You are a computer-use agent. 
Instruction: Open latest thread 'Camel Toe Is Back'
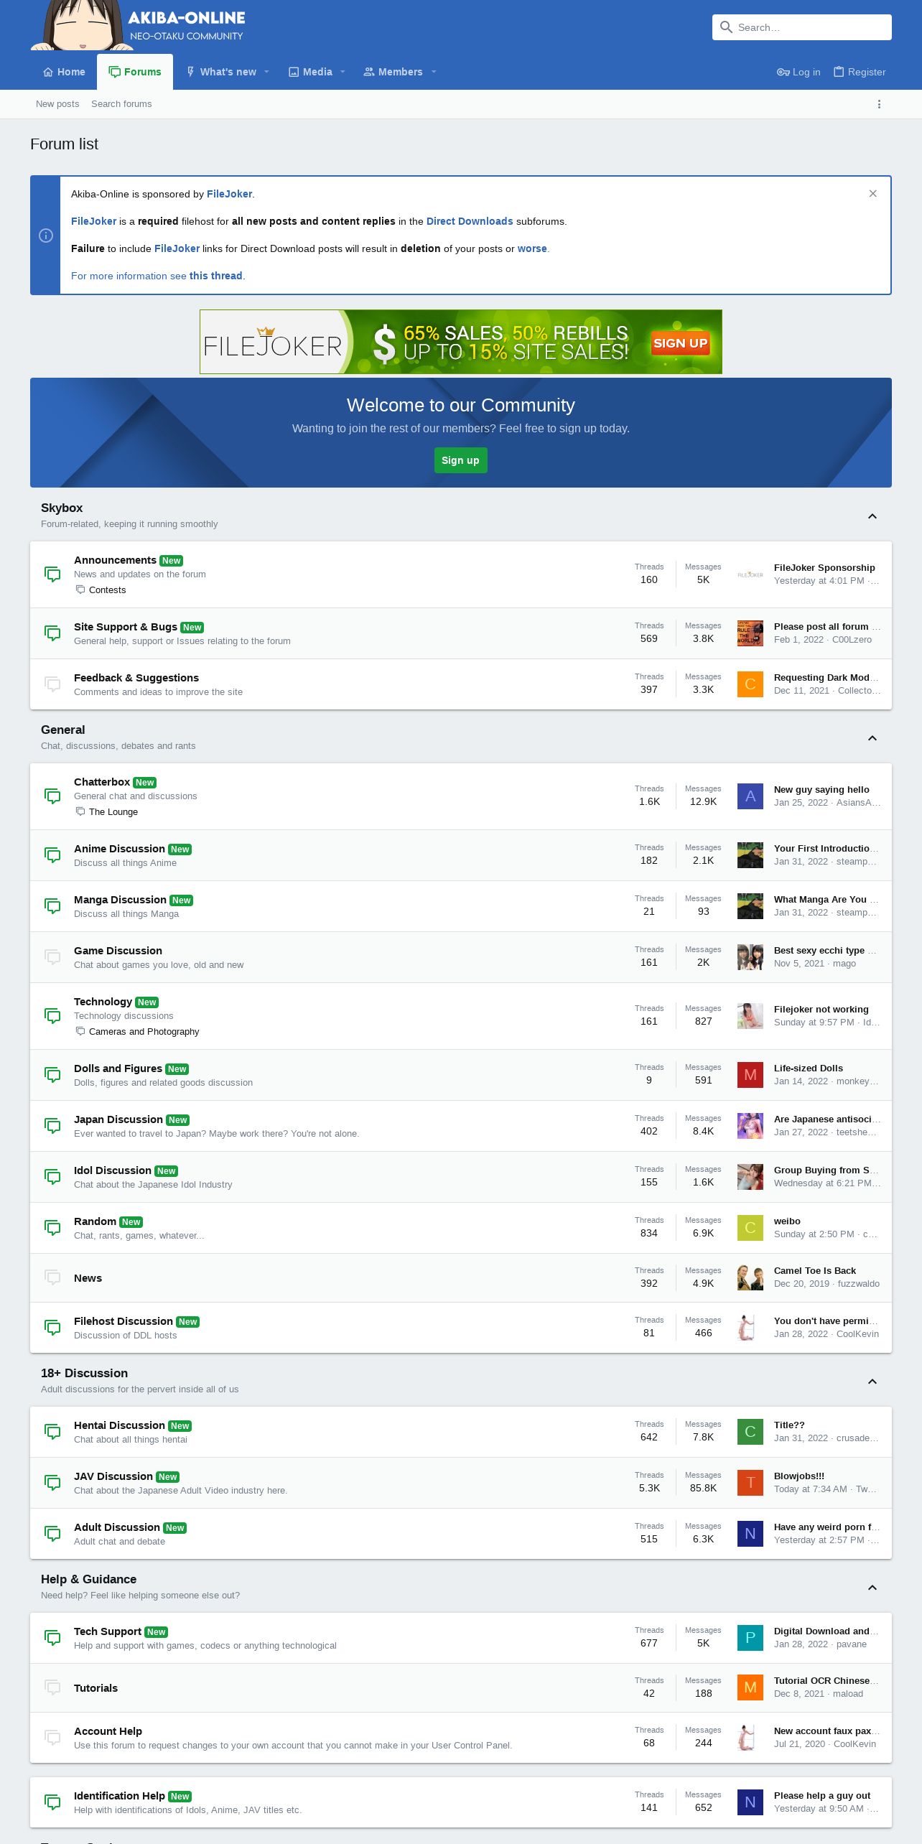(x=815, y=1271)
